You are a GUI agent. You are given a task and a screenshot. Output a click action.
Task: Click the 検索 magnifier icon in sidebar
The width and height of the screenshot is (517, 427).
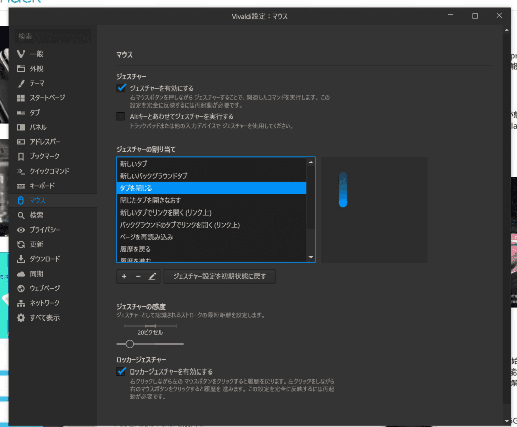tap(21, 216)
